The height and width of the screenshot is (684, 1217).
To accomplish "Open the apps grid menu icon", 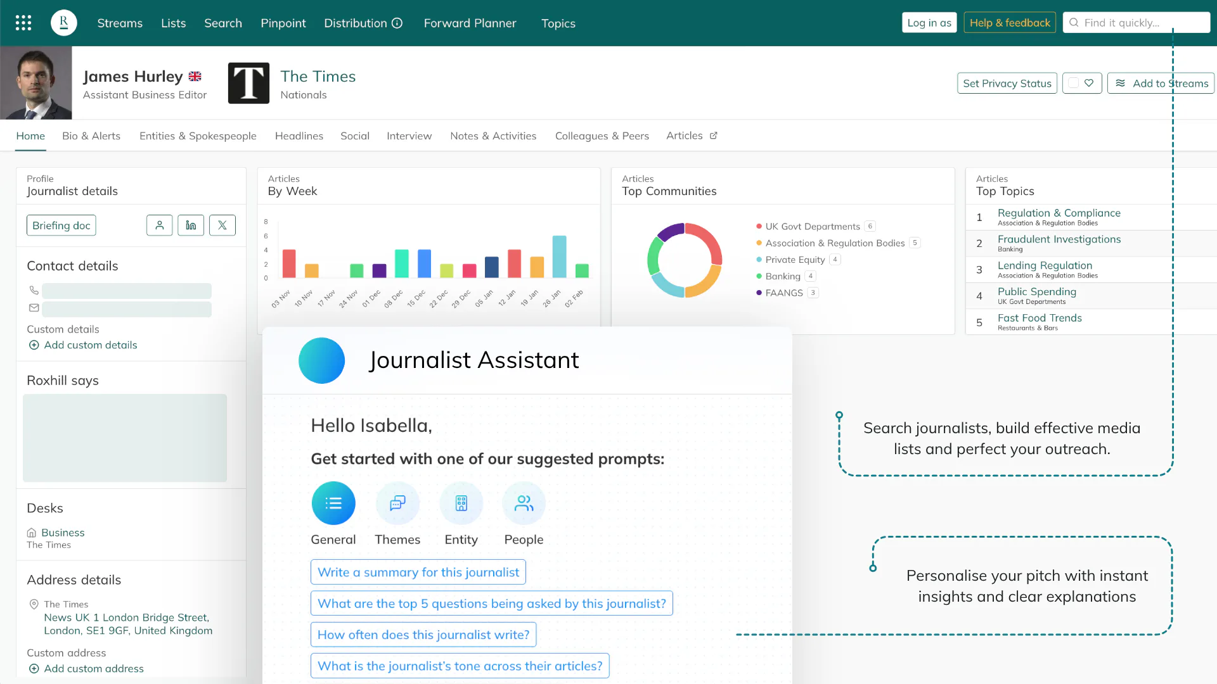I will point(23,23).
